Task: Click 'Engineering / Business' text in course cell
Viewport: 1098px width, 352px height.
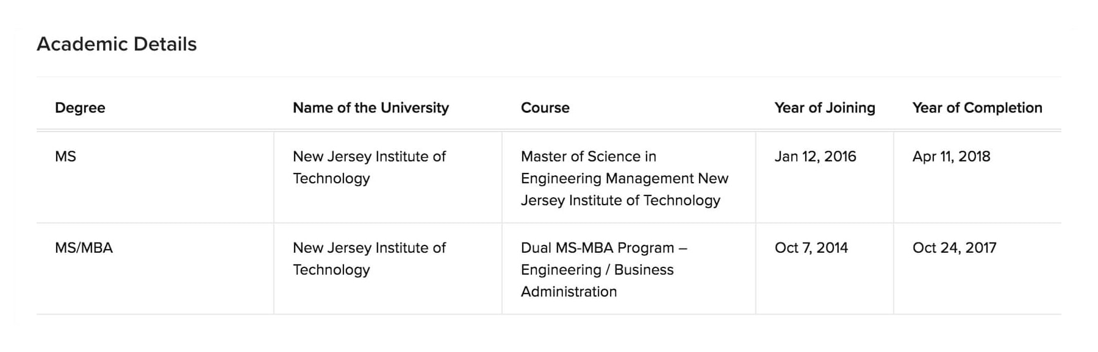Action: (597, 270)
